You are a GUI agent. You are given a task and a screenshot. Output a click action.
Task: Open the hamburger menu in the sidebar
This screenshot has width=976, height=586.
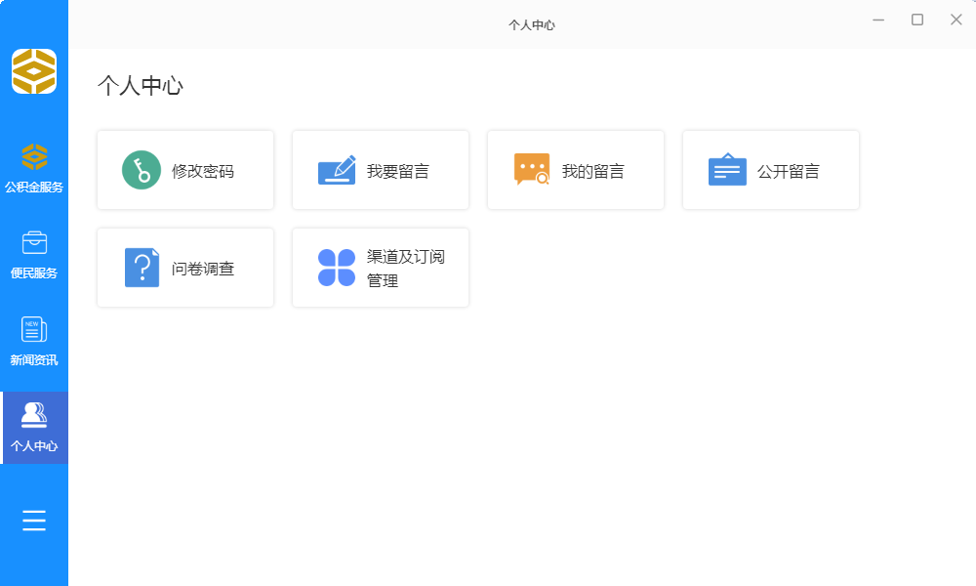34,521
